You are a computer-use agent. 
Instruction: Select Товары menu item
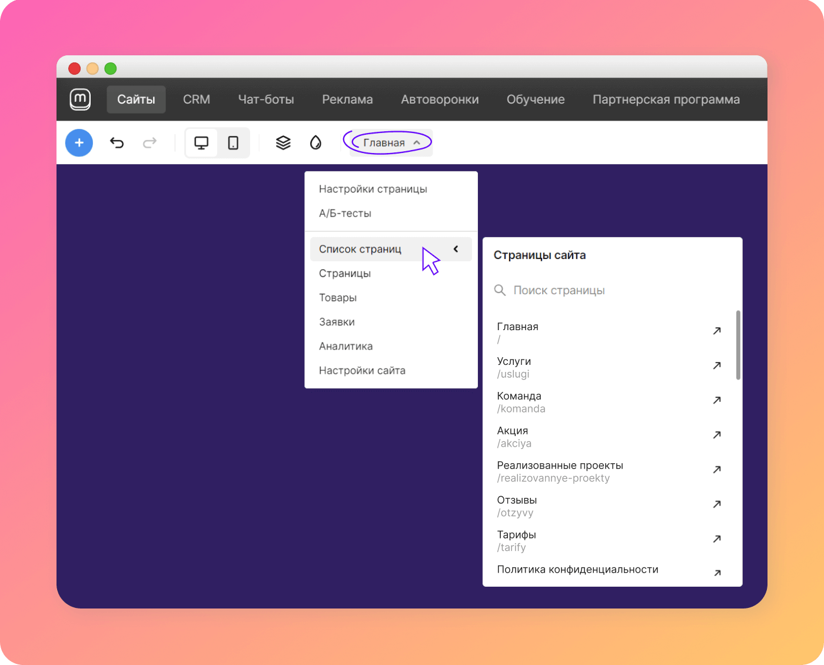coord(391,298)
